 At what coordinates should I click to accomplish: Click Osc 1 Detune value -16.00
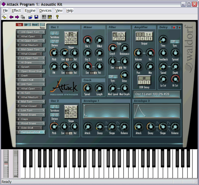point(55,41)
